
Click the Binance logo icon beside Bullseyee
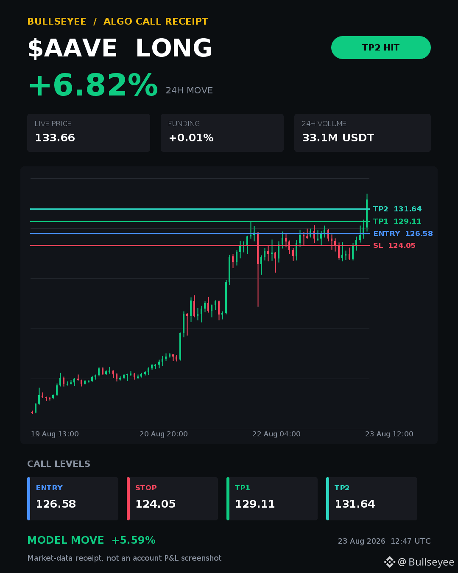pos(389,562)
